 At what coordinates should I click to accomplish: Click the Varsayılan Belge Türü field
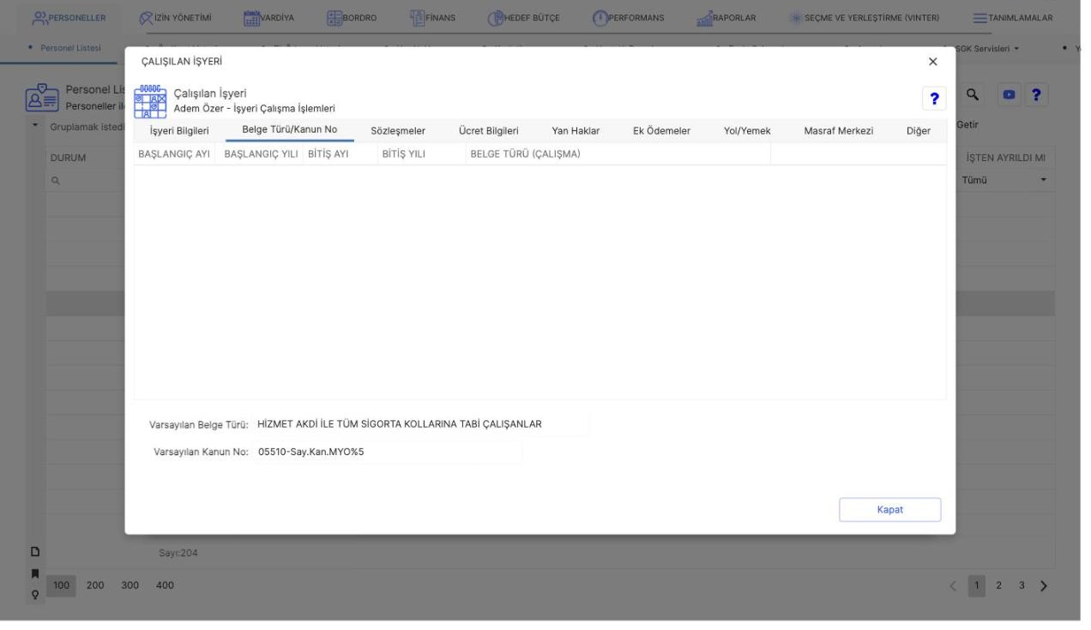(422, 423)
